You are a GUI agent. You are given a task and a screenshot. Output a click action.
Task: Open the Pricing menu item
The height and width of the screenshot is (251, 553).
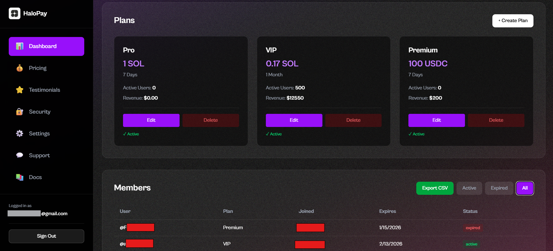point(38,68)
